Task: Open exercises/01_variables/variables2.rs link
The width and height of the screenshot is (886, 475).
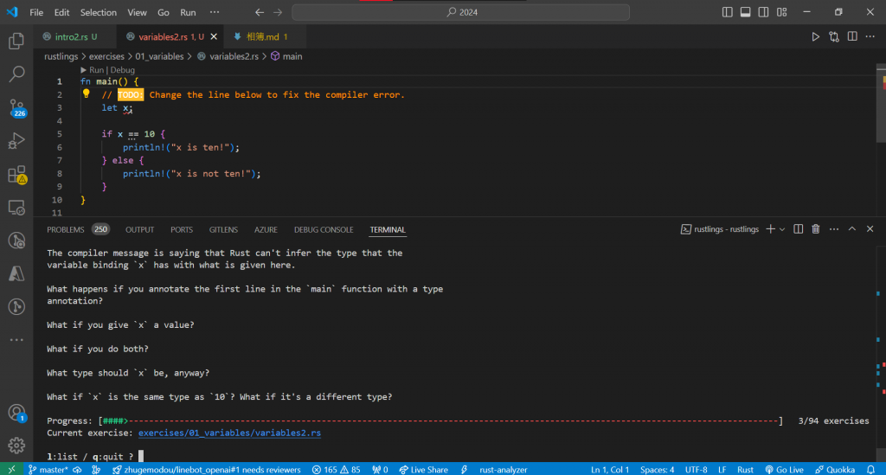Action: tap(229, 433)
